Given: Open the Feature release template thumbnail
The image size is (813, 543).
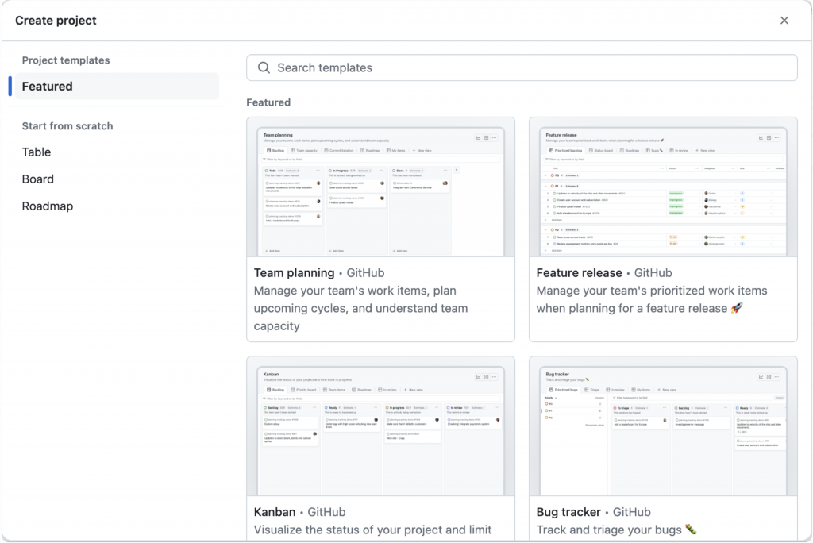Looking at the screenshot, I should [663, 187].
